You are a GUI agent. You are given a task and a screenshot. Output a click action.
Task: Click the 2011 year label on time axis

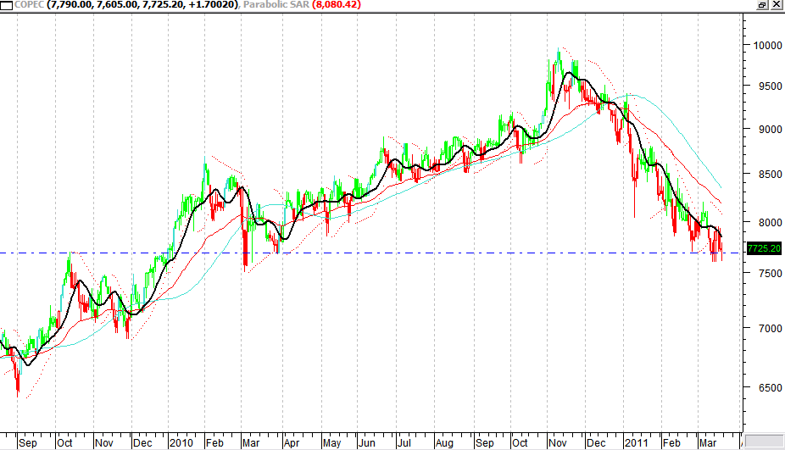coord(636,443)
